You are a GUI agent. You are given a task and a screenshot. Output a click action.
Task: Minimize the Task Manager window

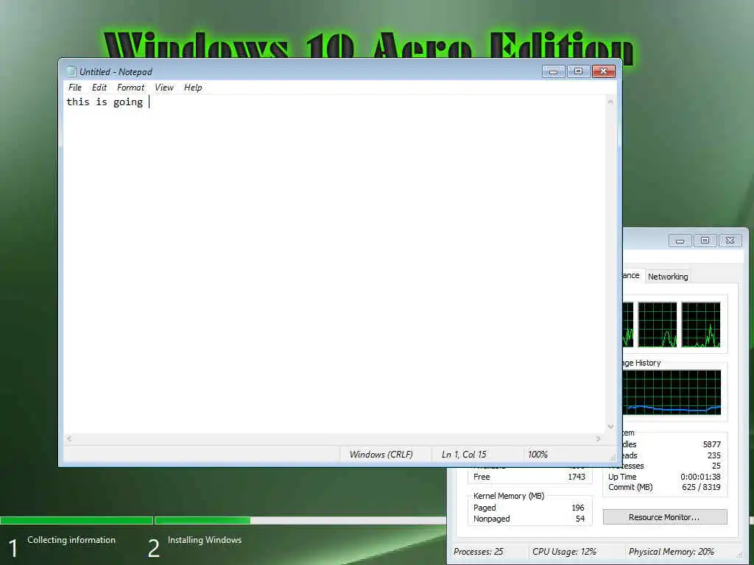(x=680, y=241)
